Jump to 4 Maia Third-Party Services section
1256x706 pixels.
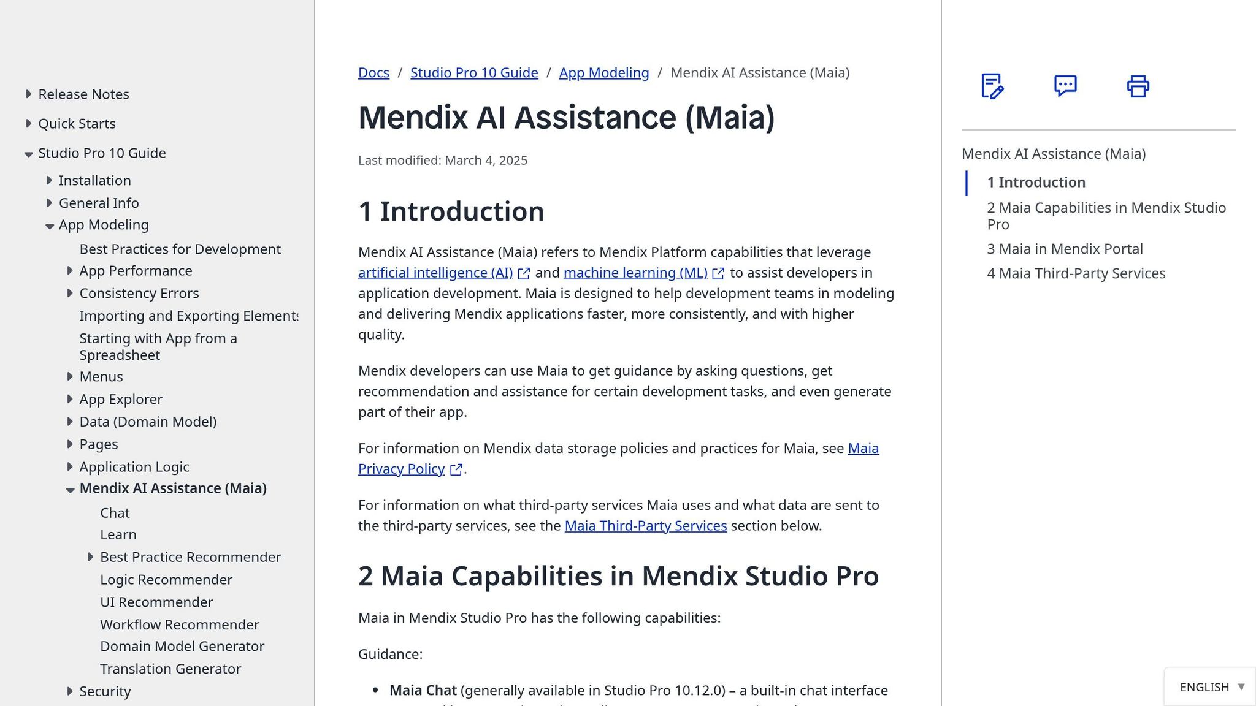point(1076,273)
